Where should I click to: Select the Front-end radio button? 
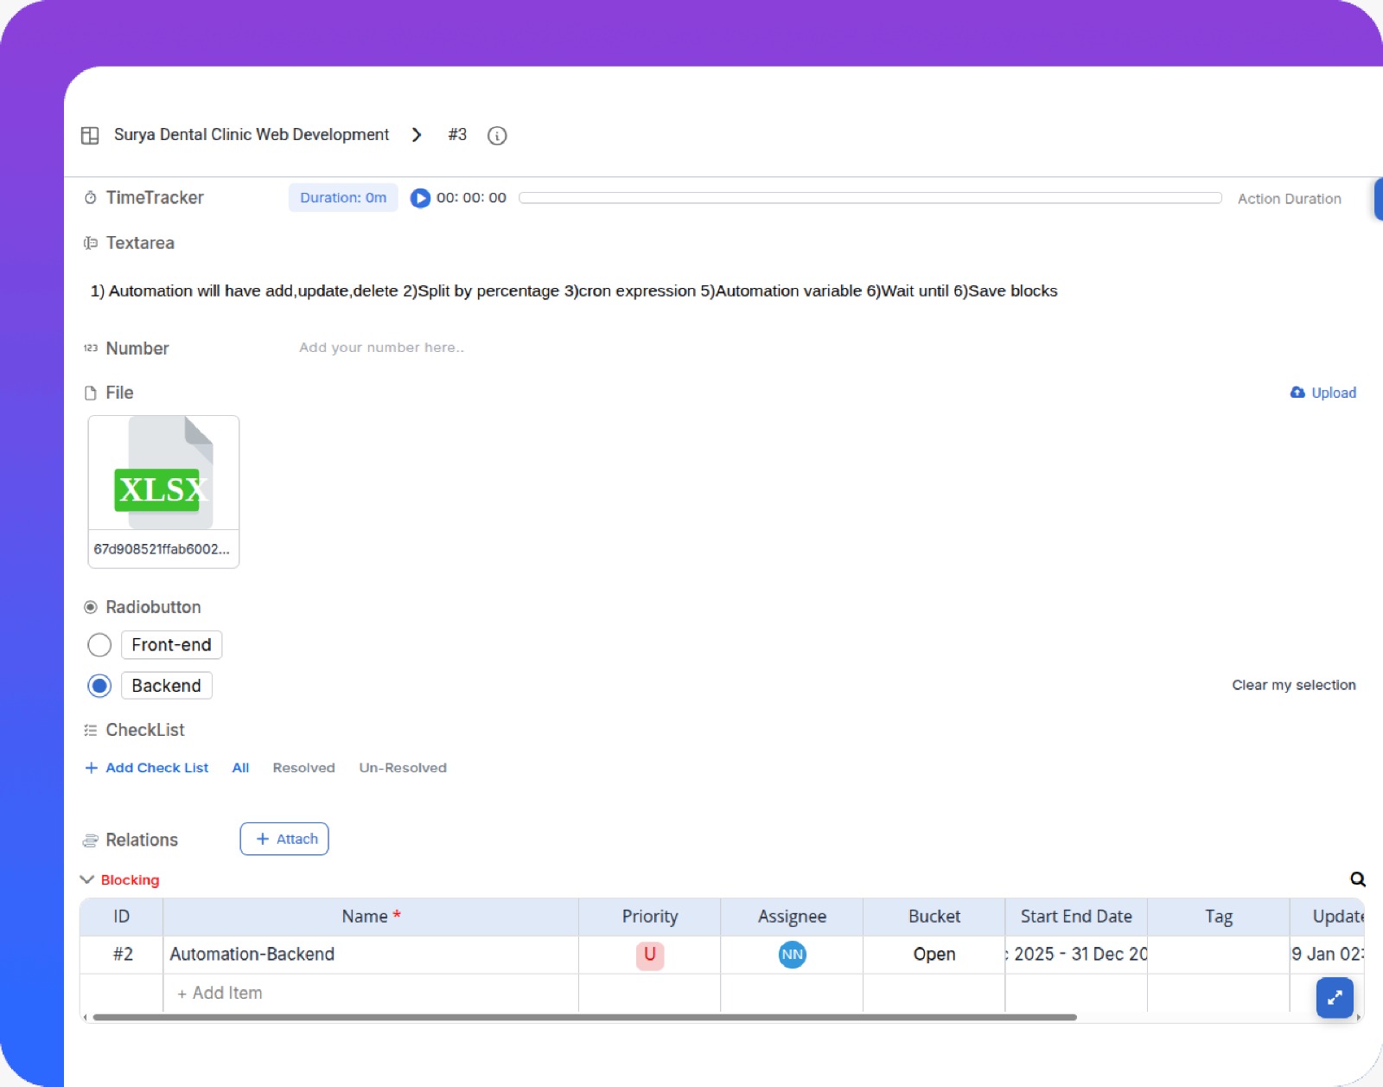point(99,645)
